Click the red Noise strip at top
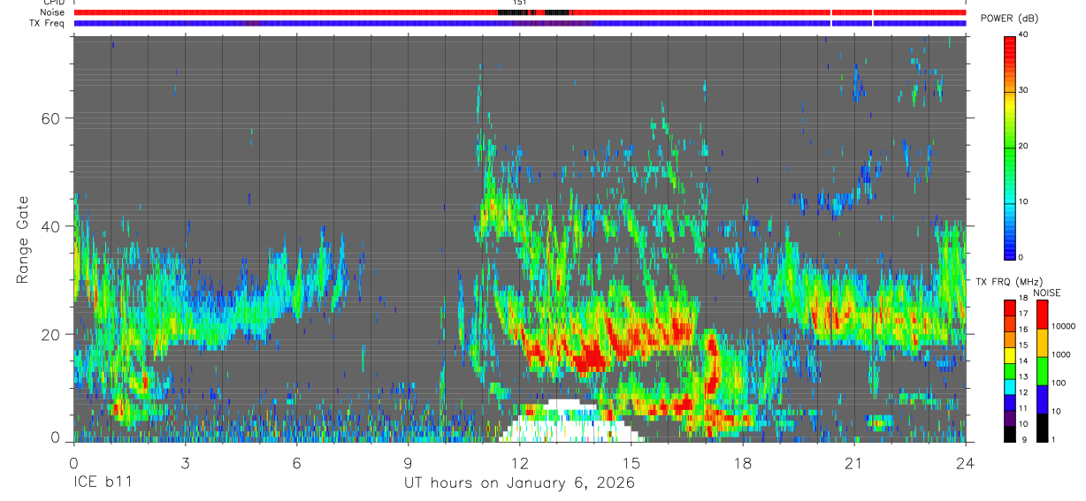Image resolution: width=1086 pixels, height=501 pixels. 520,12
